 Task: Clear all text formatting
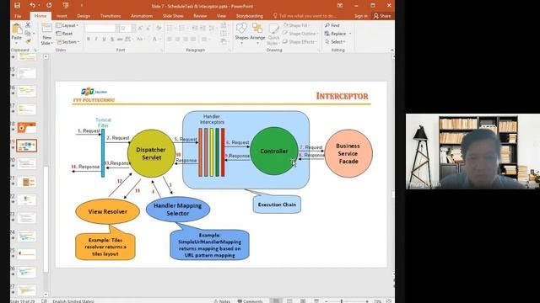tap(159, 28)
